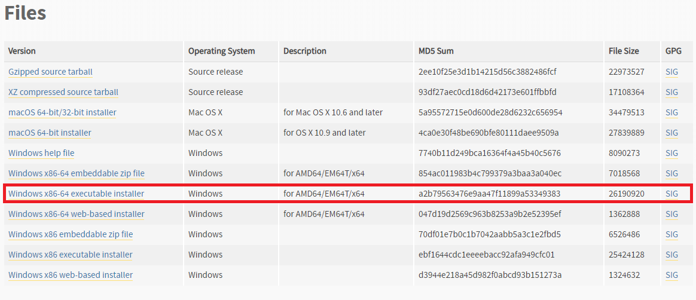The width and height of the screenshot is (696, 300).
Task: Open SIG for Windows x86 executable installer
Action: (x=671, y=255)
